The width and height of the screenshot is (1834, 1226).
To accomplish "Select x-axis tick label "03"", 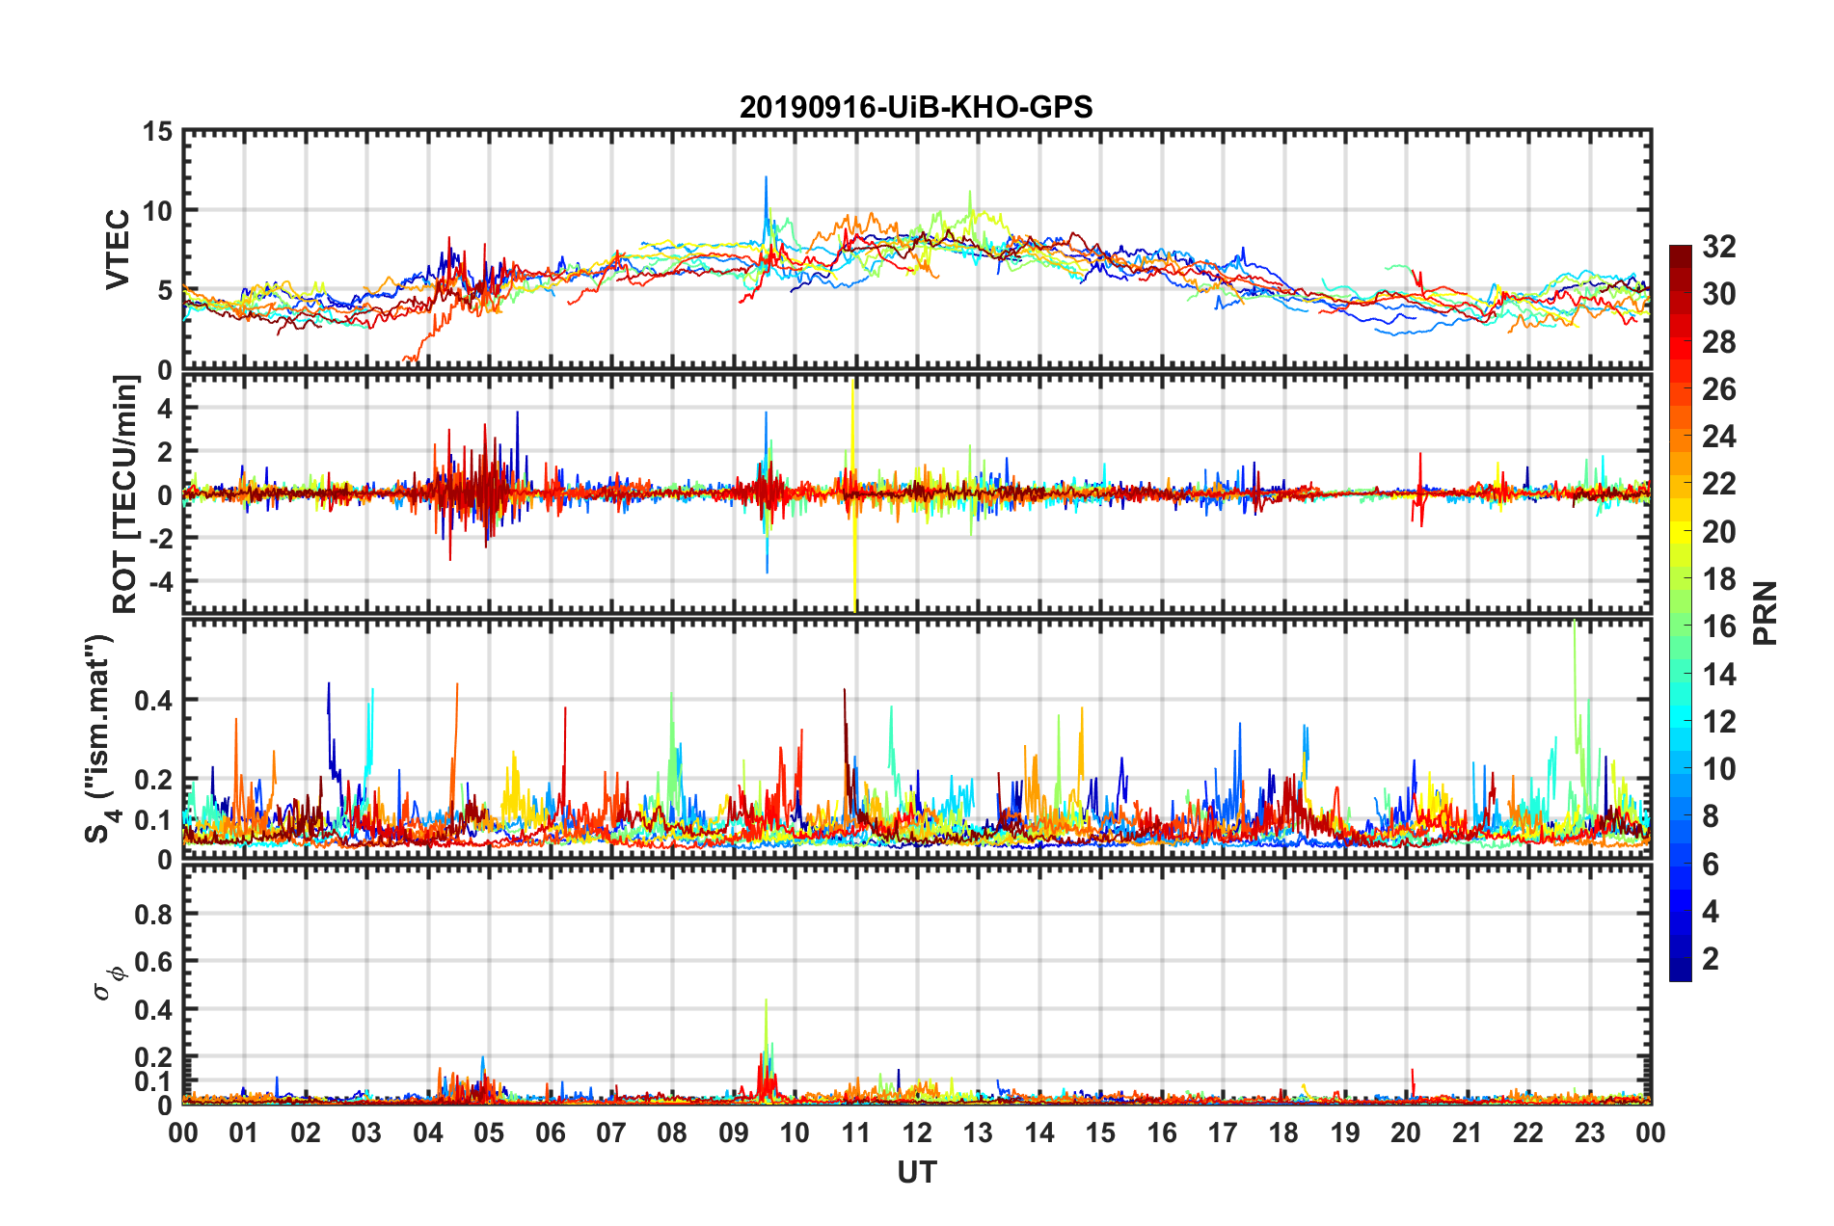I will 366,1133.
